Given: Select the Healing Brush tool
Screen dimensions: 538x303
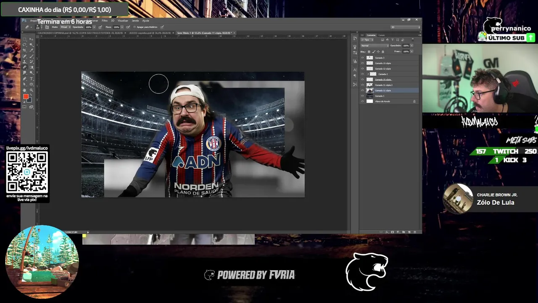Looking at the screenshot, I should pyautogui.click(x=24, y=56).
